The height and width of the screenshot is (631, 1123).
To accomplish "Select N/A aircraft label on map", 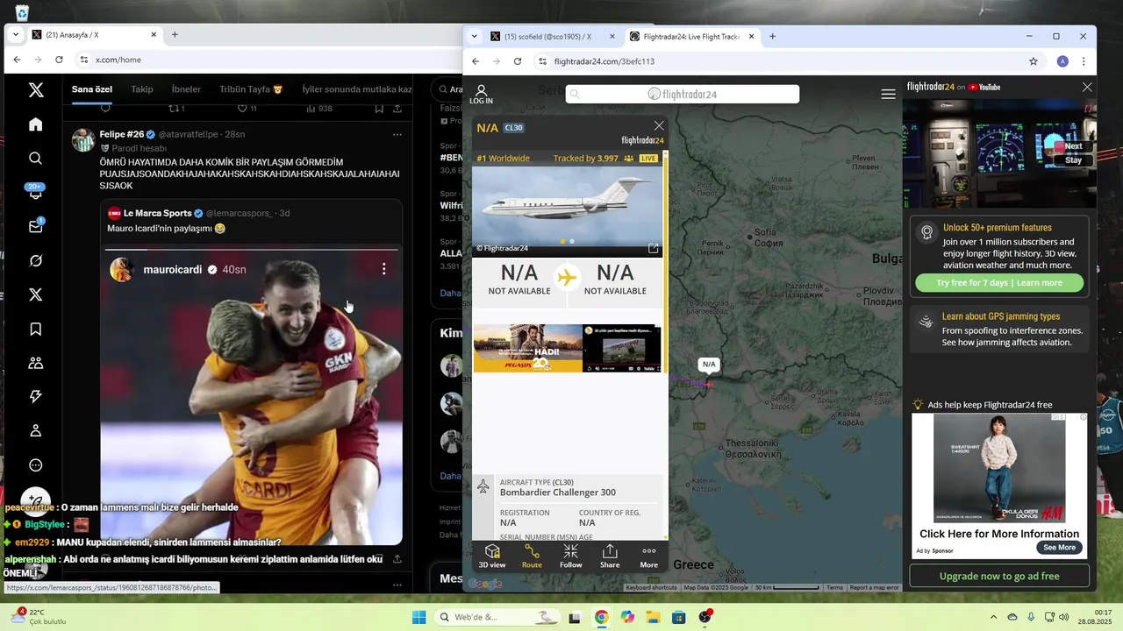I will pos(709,364).
